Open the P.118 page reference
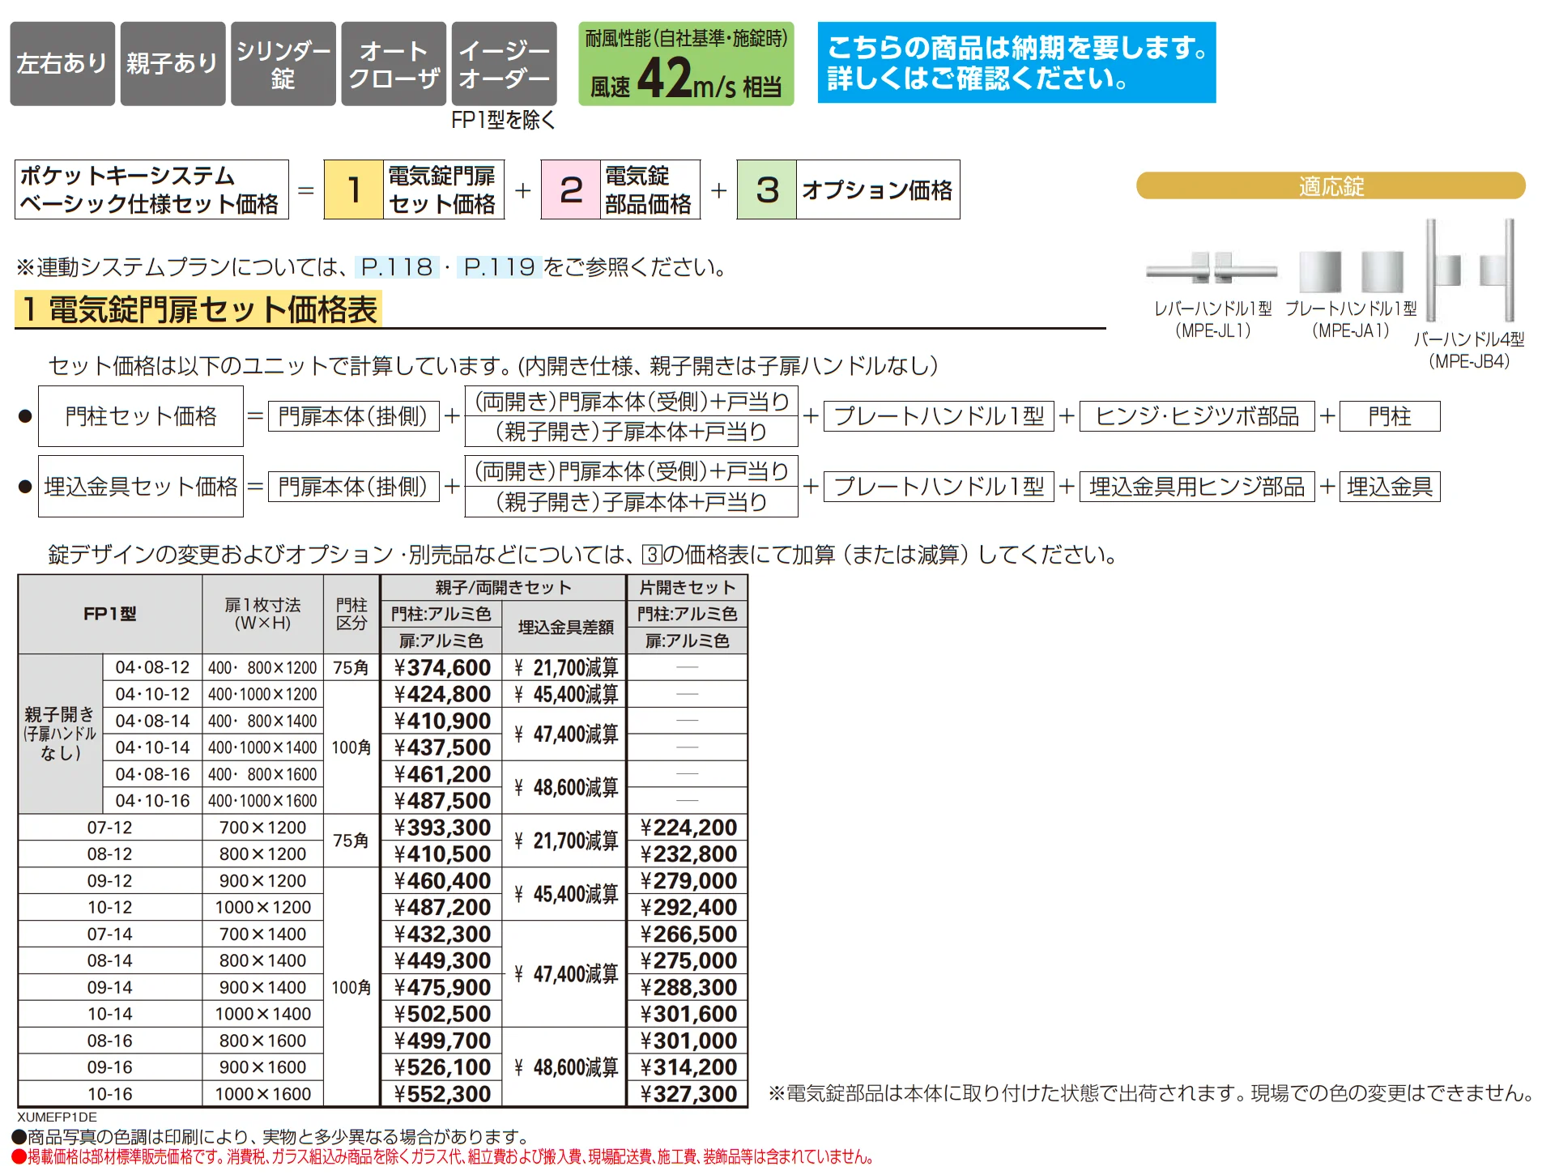This screenshot has height=1175, width=1542. tap(397, 266)
